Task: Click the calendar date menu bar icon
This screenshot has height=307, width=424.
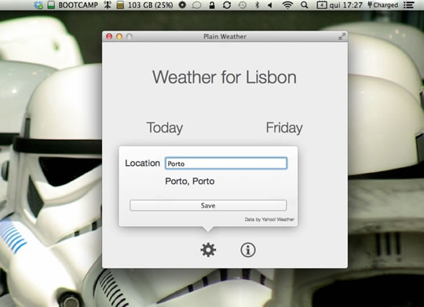Action: [321, 5]
